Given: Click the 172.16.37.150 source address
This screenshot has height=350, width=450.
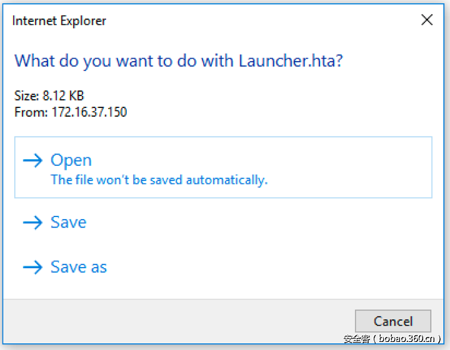Looking at the screenshot, I should tap(87, 112).
